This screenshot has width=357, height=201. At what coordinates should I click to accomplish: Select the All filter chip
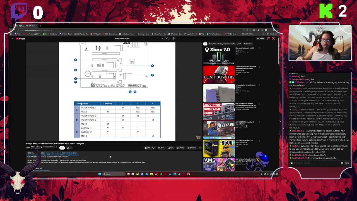205,44
